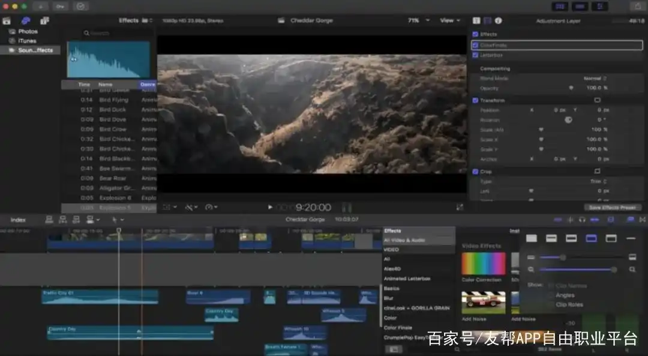Open the View menu in the viewer toolbar
Screen dimensions: 648x356
[449, 20]
